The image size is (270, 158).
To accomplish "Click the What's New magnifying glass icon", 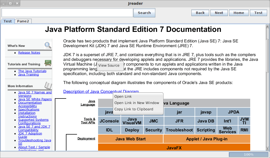I will point(48,45).
